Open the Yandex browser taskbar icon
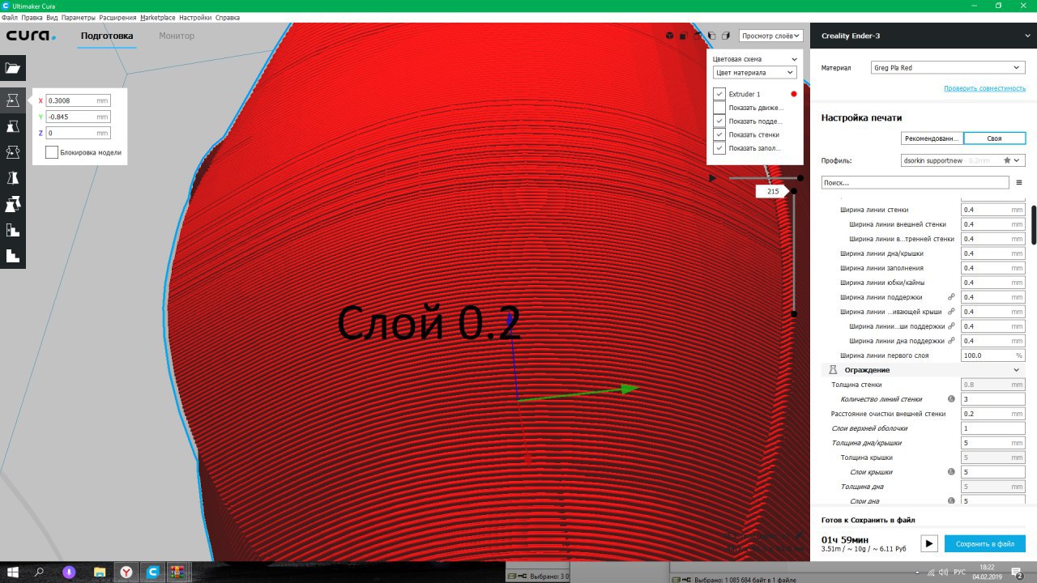1037x583 pixels. (127, 572)
